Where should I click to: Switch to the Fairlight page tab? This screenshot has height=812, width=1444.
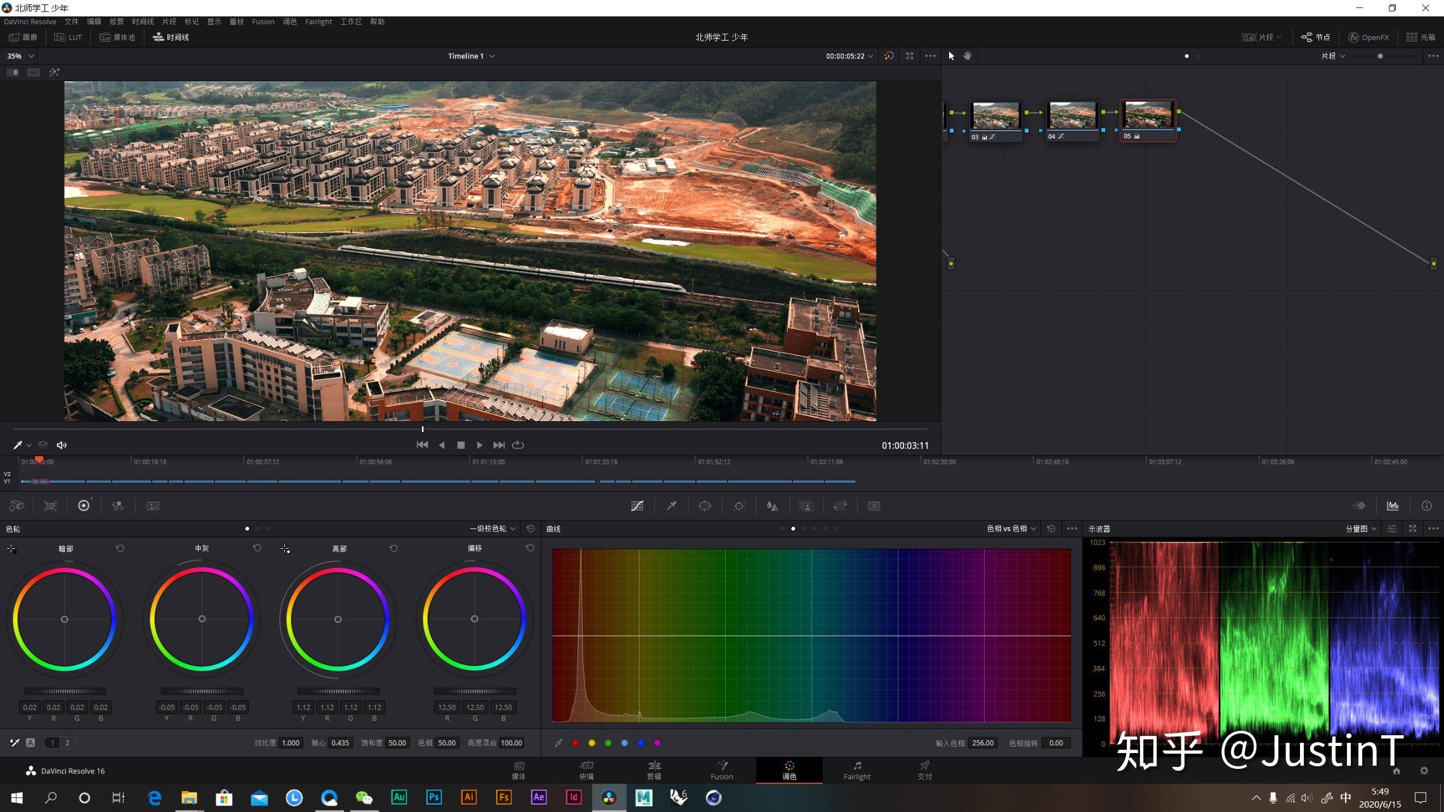857,770
